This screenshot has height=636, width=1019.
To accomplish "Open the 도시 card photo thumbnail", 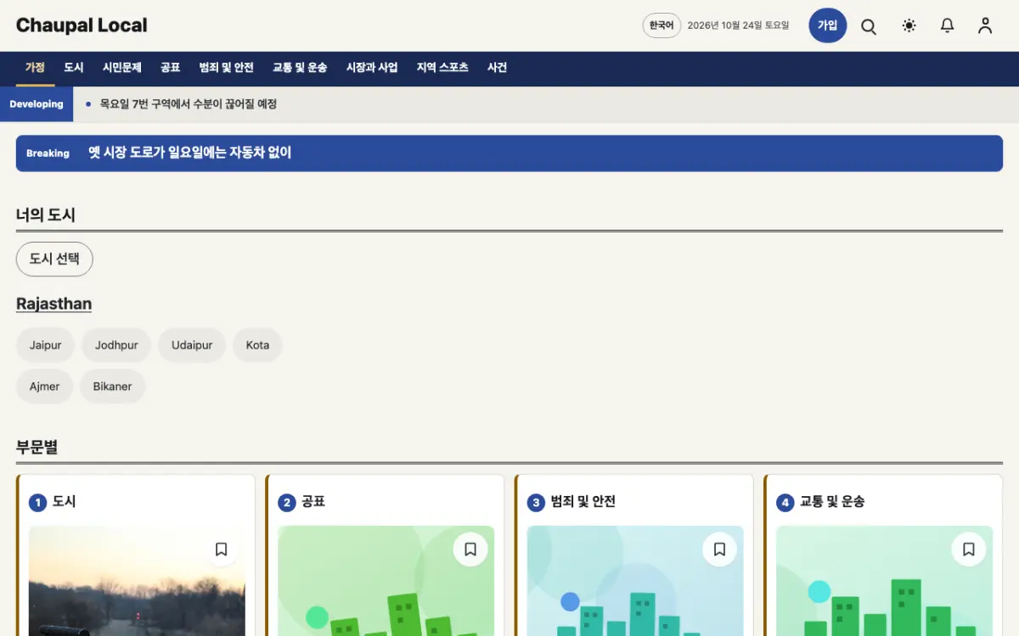I will (137, 581).
